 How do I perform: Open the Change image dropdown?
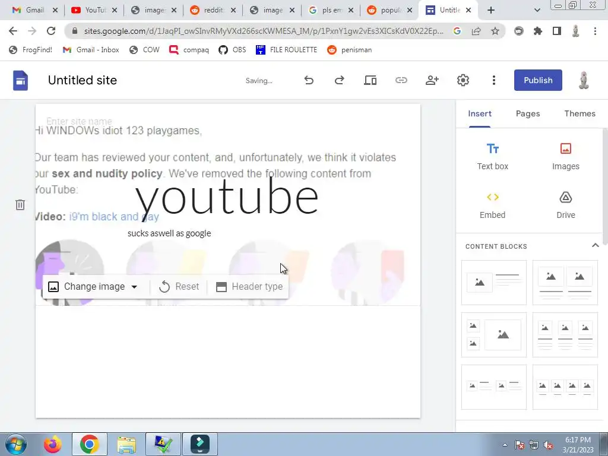point(93,287)
